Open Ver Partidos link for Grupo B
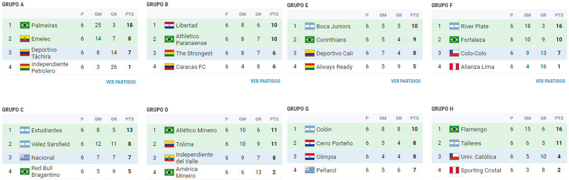Screen dimensions: 569x180 (x=265, y=81)
